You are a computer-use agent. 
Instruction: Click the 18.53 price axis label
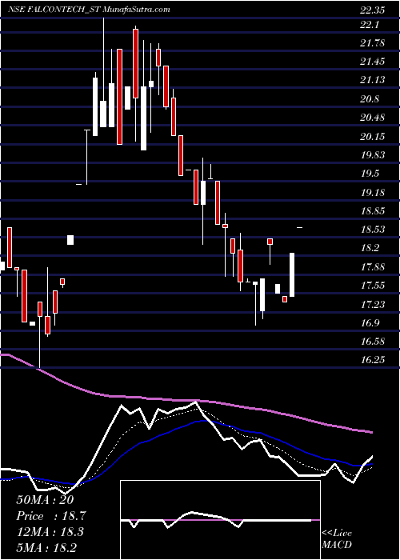coord(372,230)
